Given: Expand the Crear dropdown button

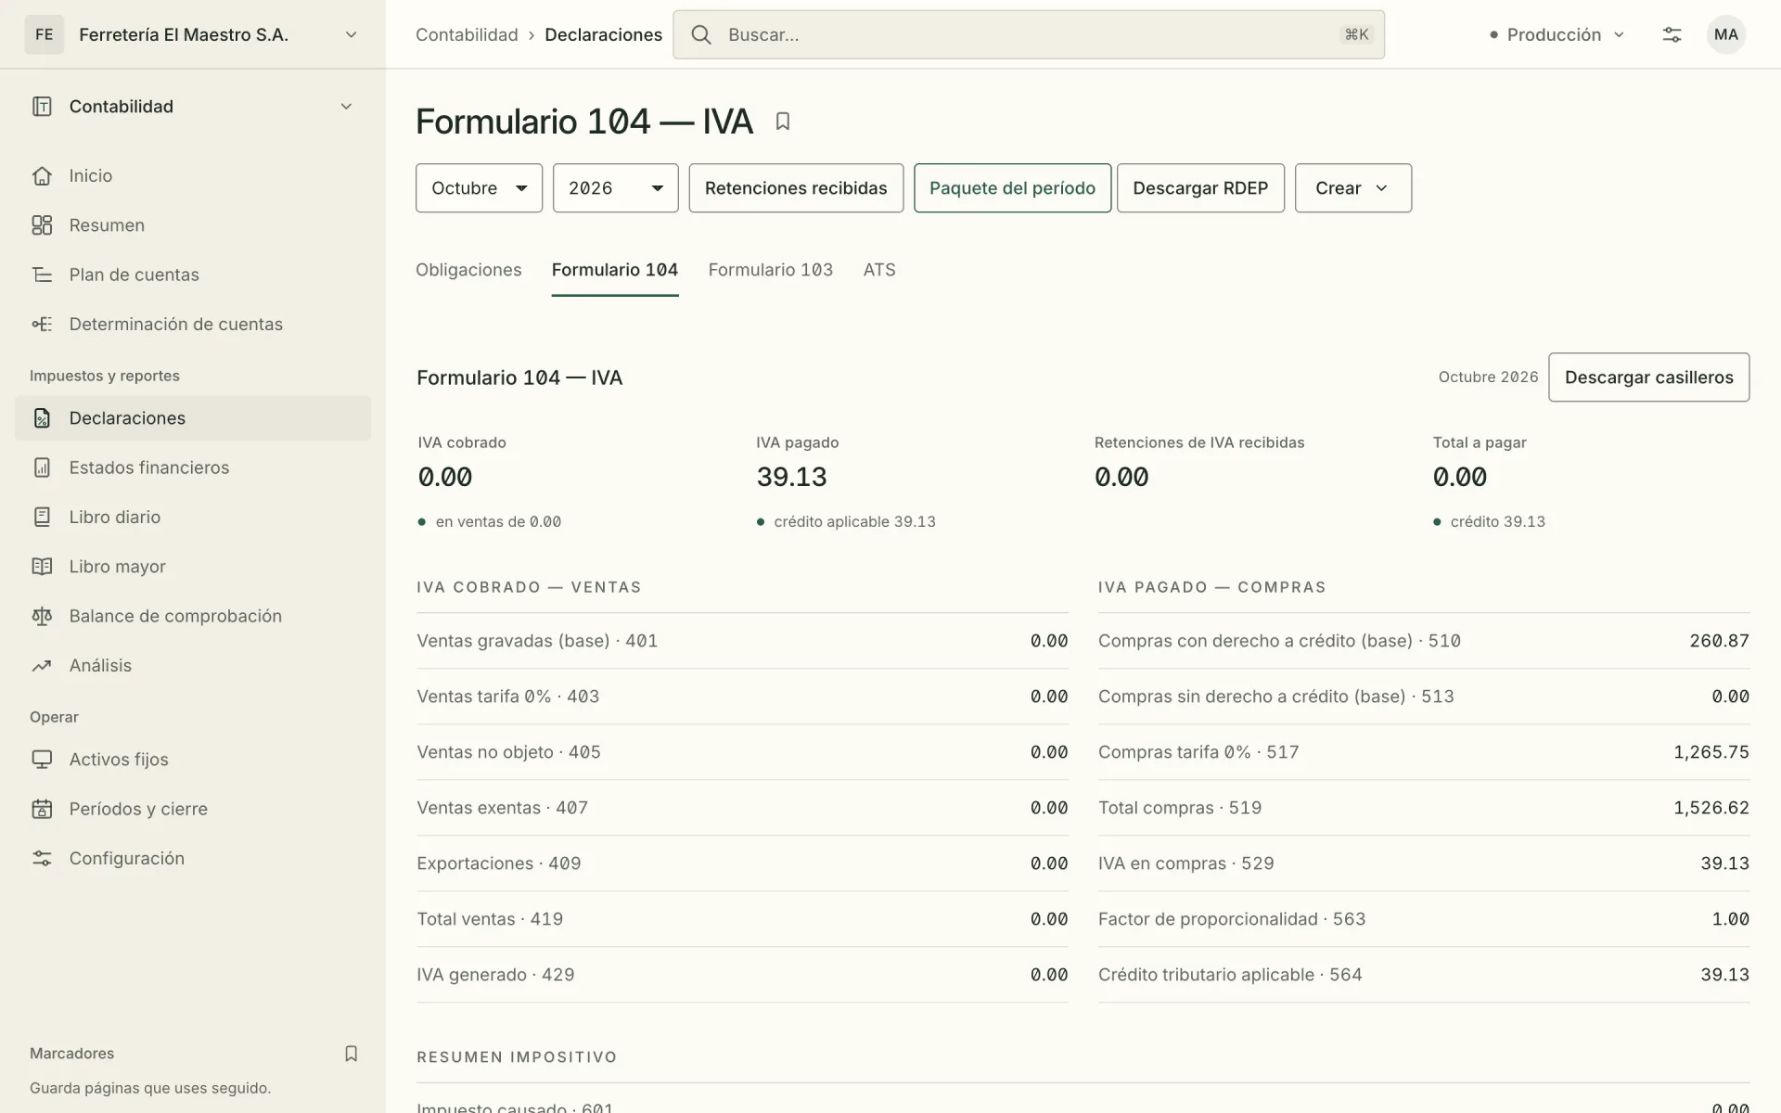Looking at the screenshot, I should pyautogui.click(x=1353, y=188).
